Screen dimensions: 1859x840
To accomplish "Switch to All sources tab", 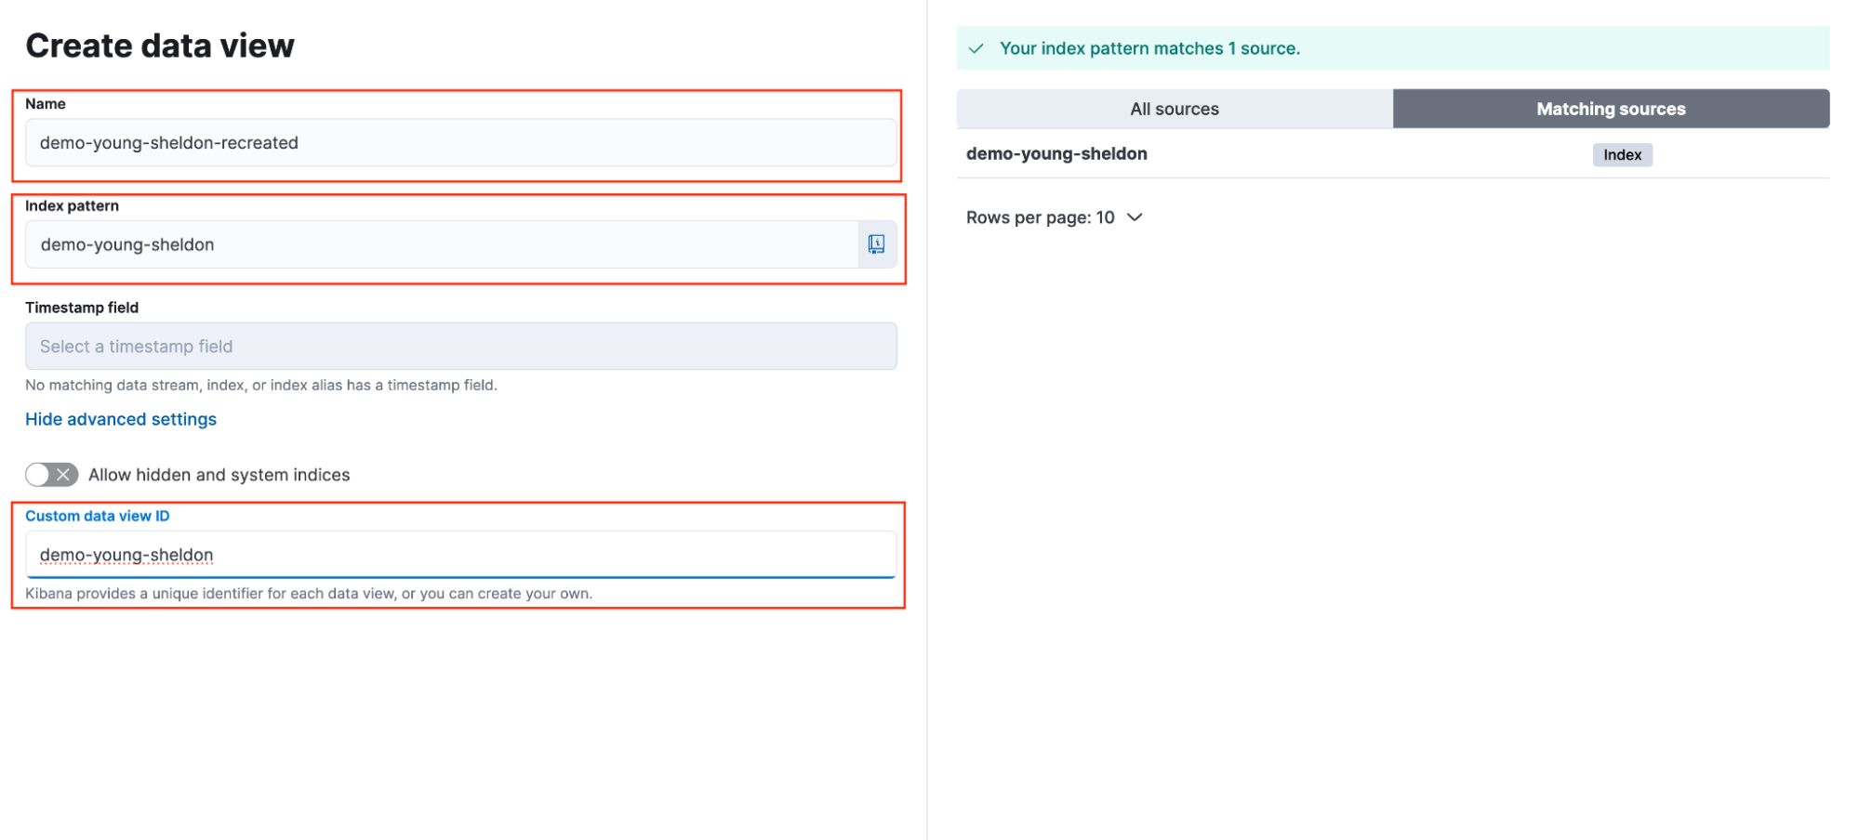I will [1175, 109].
